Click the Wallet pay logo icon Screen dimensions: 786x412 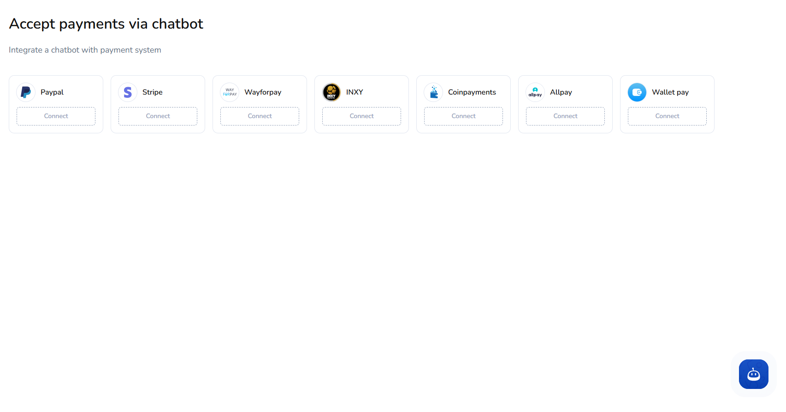[637, 92]
